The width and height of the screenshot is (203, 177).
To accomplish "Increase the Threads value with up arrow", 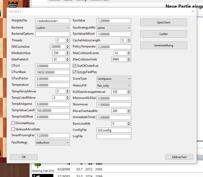I will click(67, 39).
